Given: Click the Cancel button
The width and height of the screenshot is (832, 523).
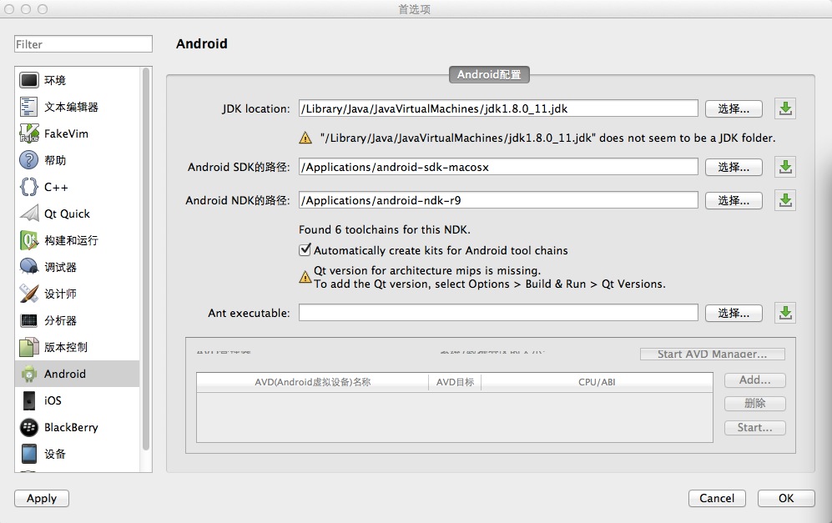Looking at the screenshot, I should [717, 498].
